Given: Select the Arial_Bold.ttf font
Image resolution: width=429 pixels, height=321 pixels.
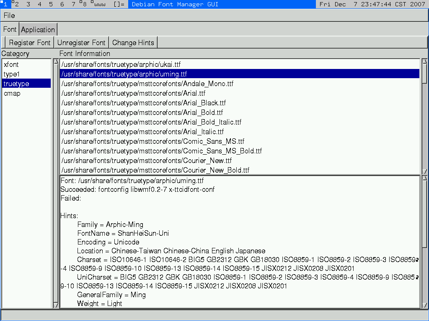Looking at the screenshot, I should pyautogui.click(x=240, y=112).
